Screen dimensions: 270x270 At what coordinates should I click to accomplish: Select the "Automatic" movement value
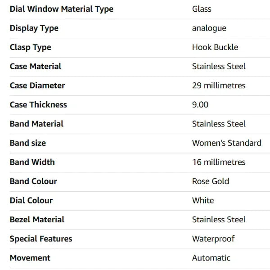(x=211, y=258)
